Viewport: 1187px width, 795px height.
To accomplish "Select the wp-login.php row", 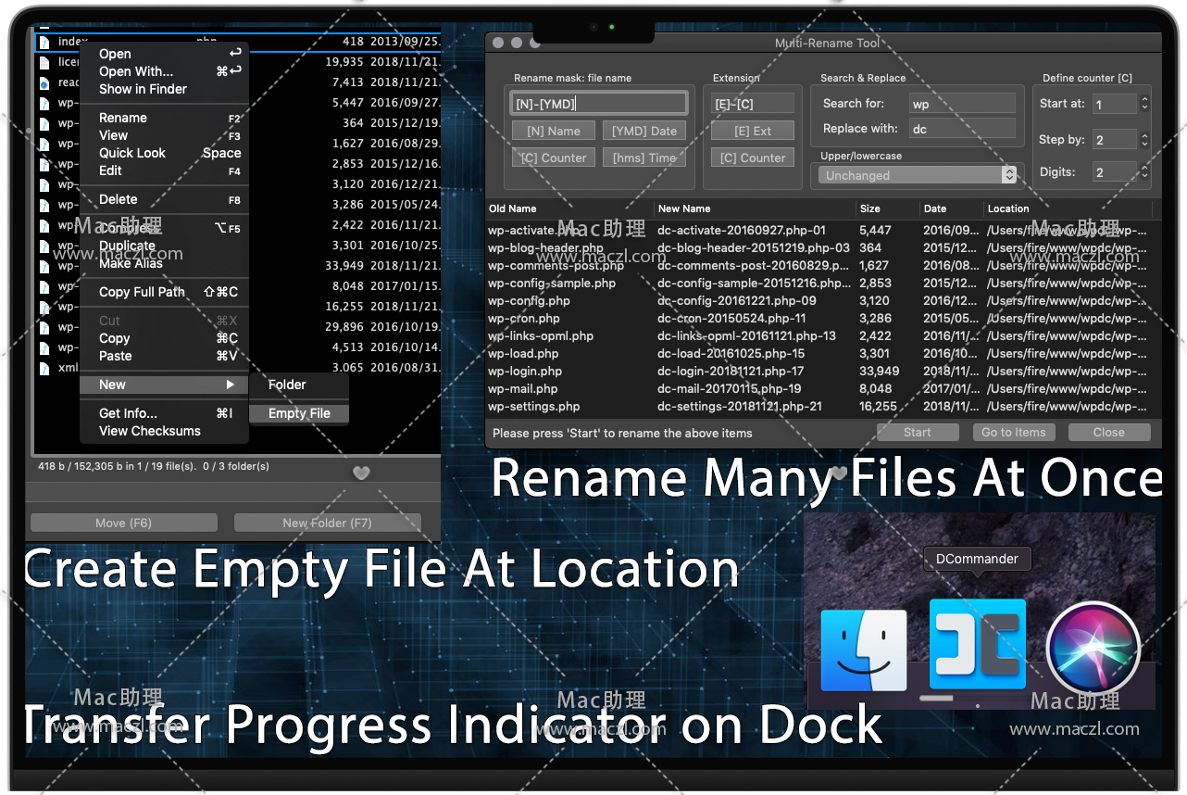I will pyautogui.click(x=824, y=372).
